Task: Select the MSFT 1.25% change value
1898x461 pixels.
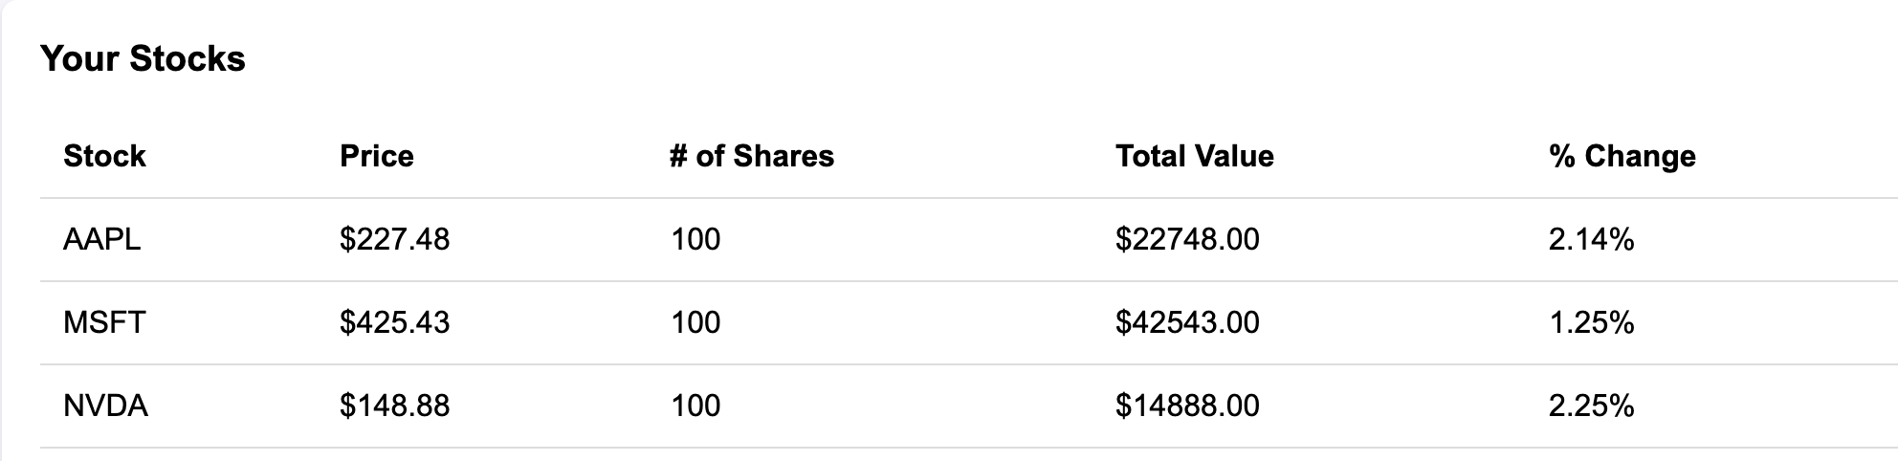Action: pyautogui.click(x=1591, y=322)
